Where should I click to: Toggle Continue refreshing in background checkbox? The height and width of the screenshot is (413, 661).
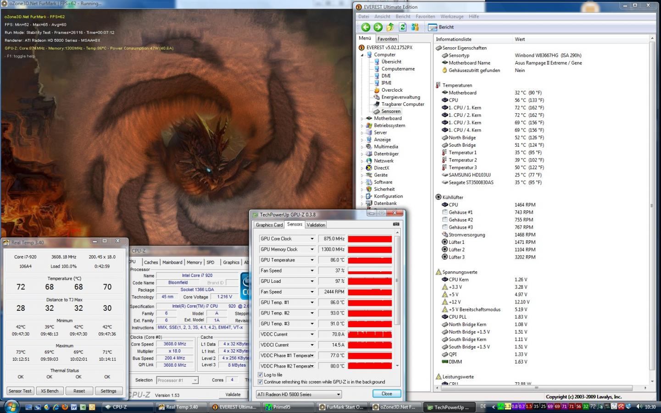261,382
